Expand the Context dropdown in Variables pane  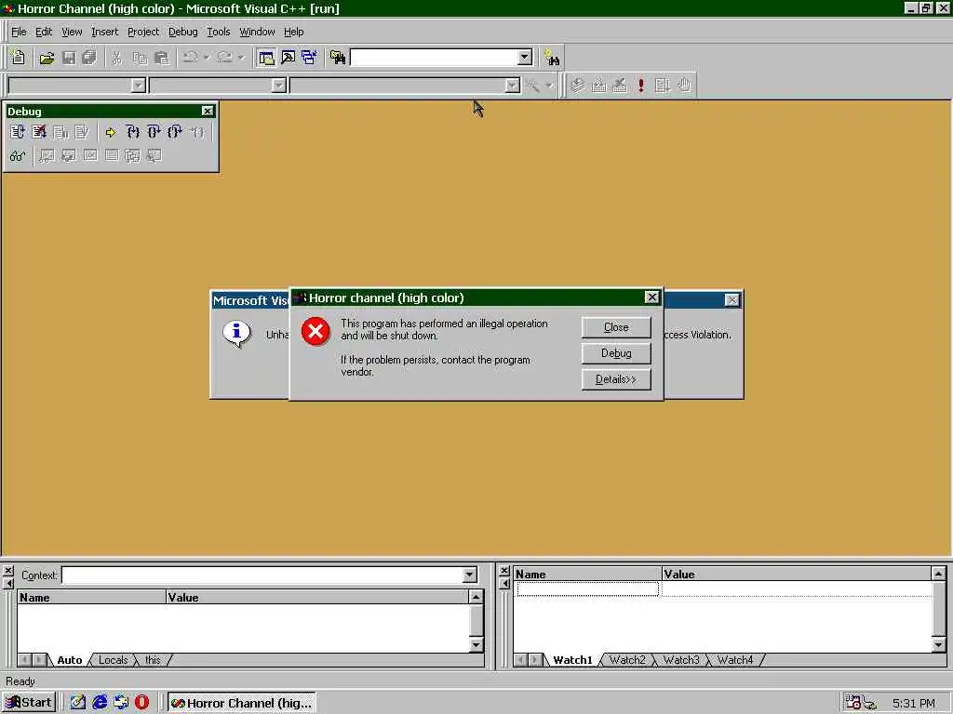[x=469, y=575]
